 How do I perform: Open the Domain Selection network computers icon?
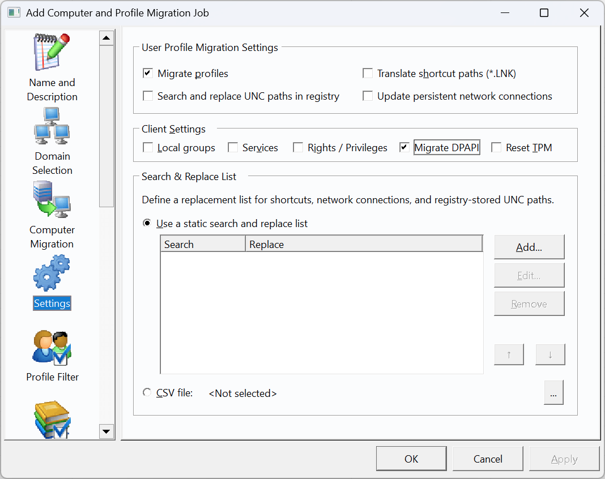[52, 126]
